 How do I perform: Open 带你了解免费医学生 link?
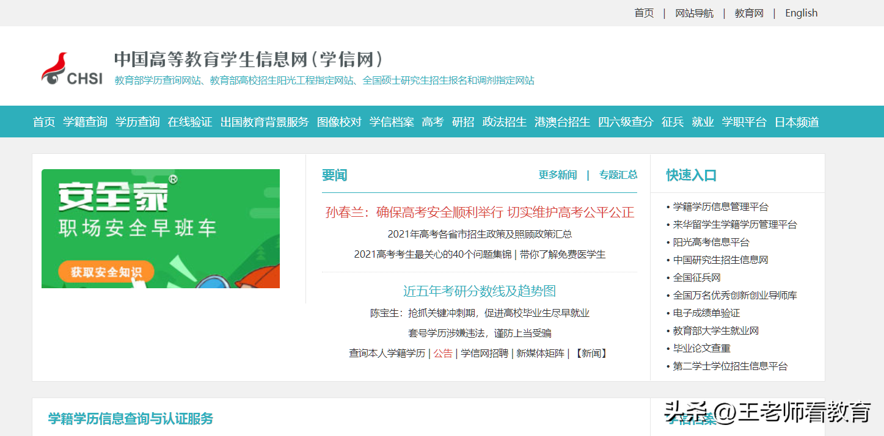click(x=563, y=255)
